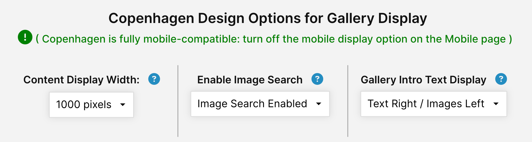Click divider before Gallery Intro Text section
Image resolution: width=532 pixels, height=142 pixels.
348,101
